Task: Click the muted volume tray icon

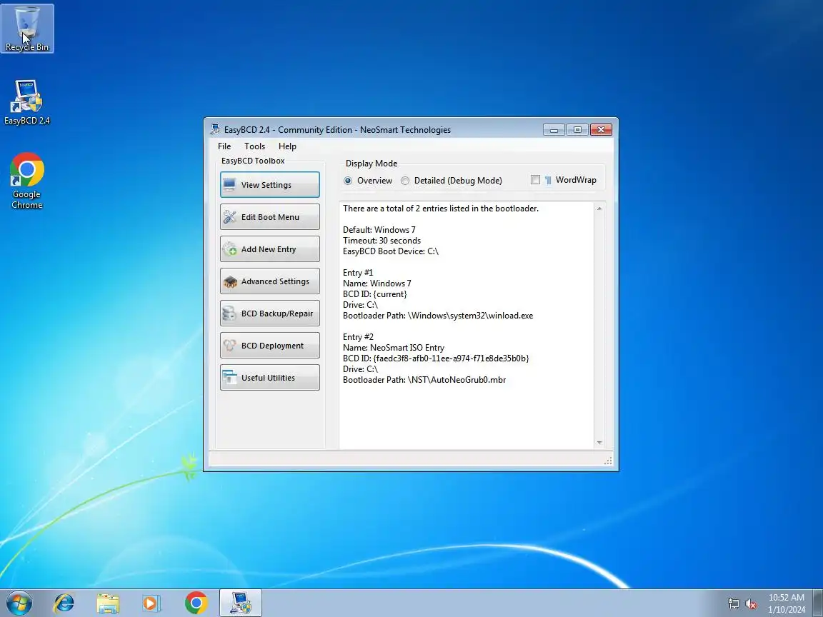Action: point(751,604)
